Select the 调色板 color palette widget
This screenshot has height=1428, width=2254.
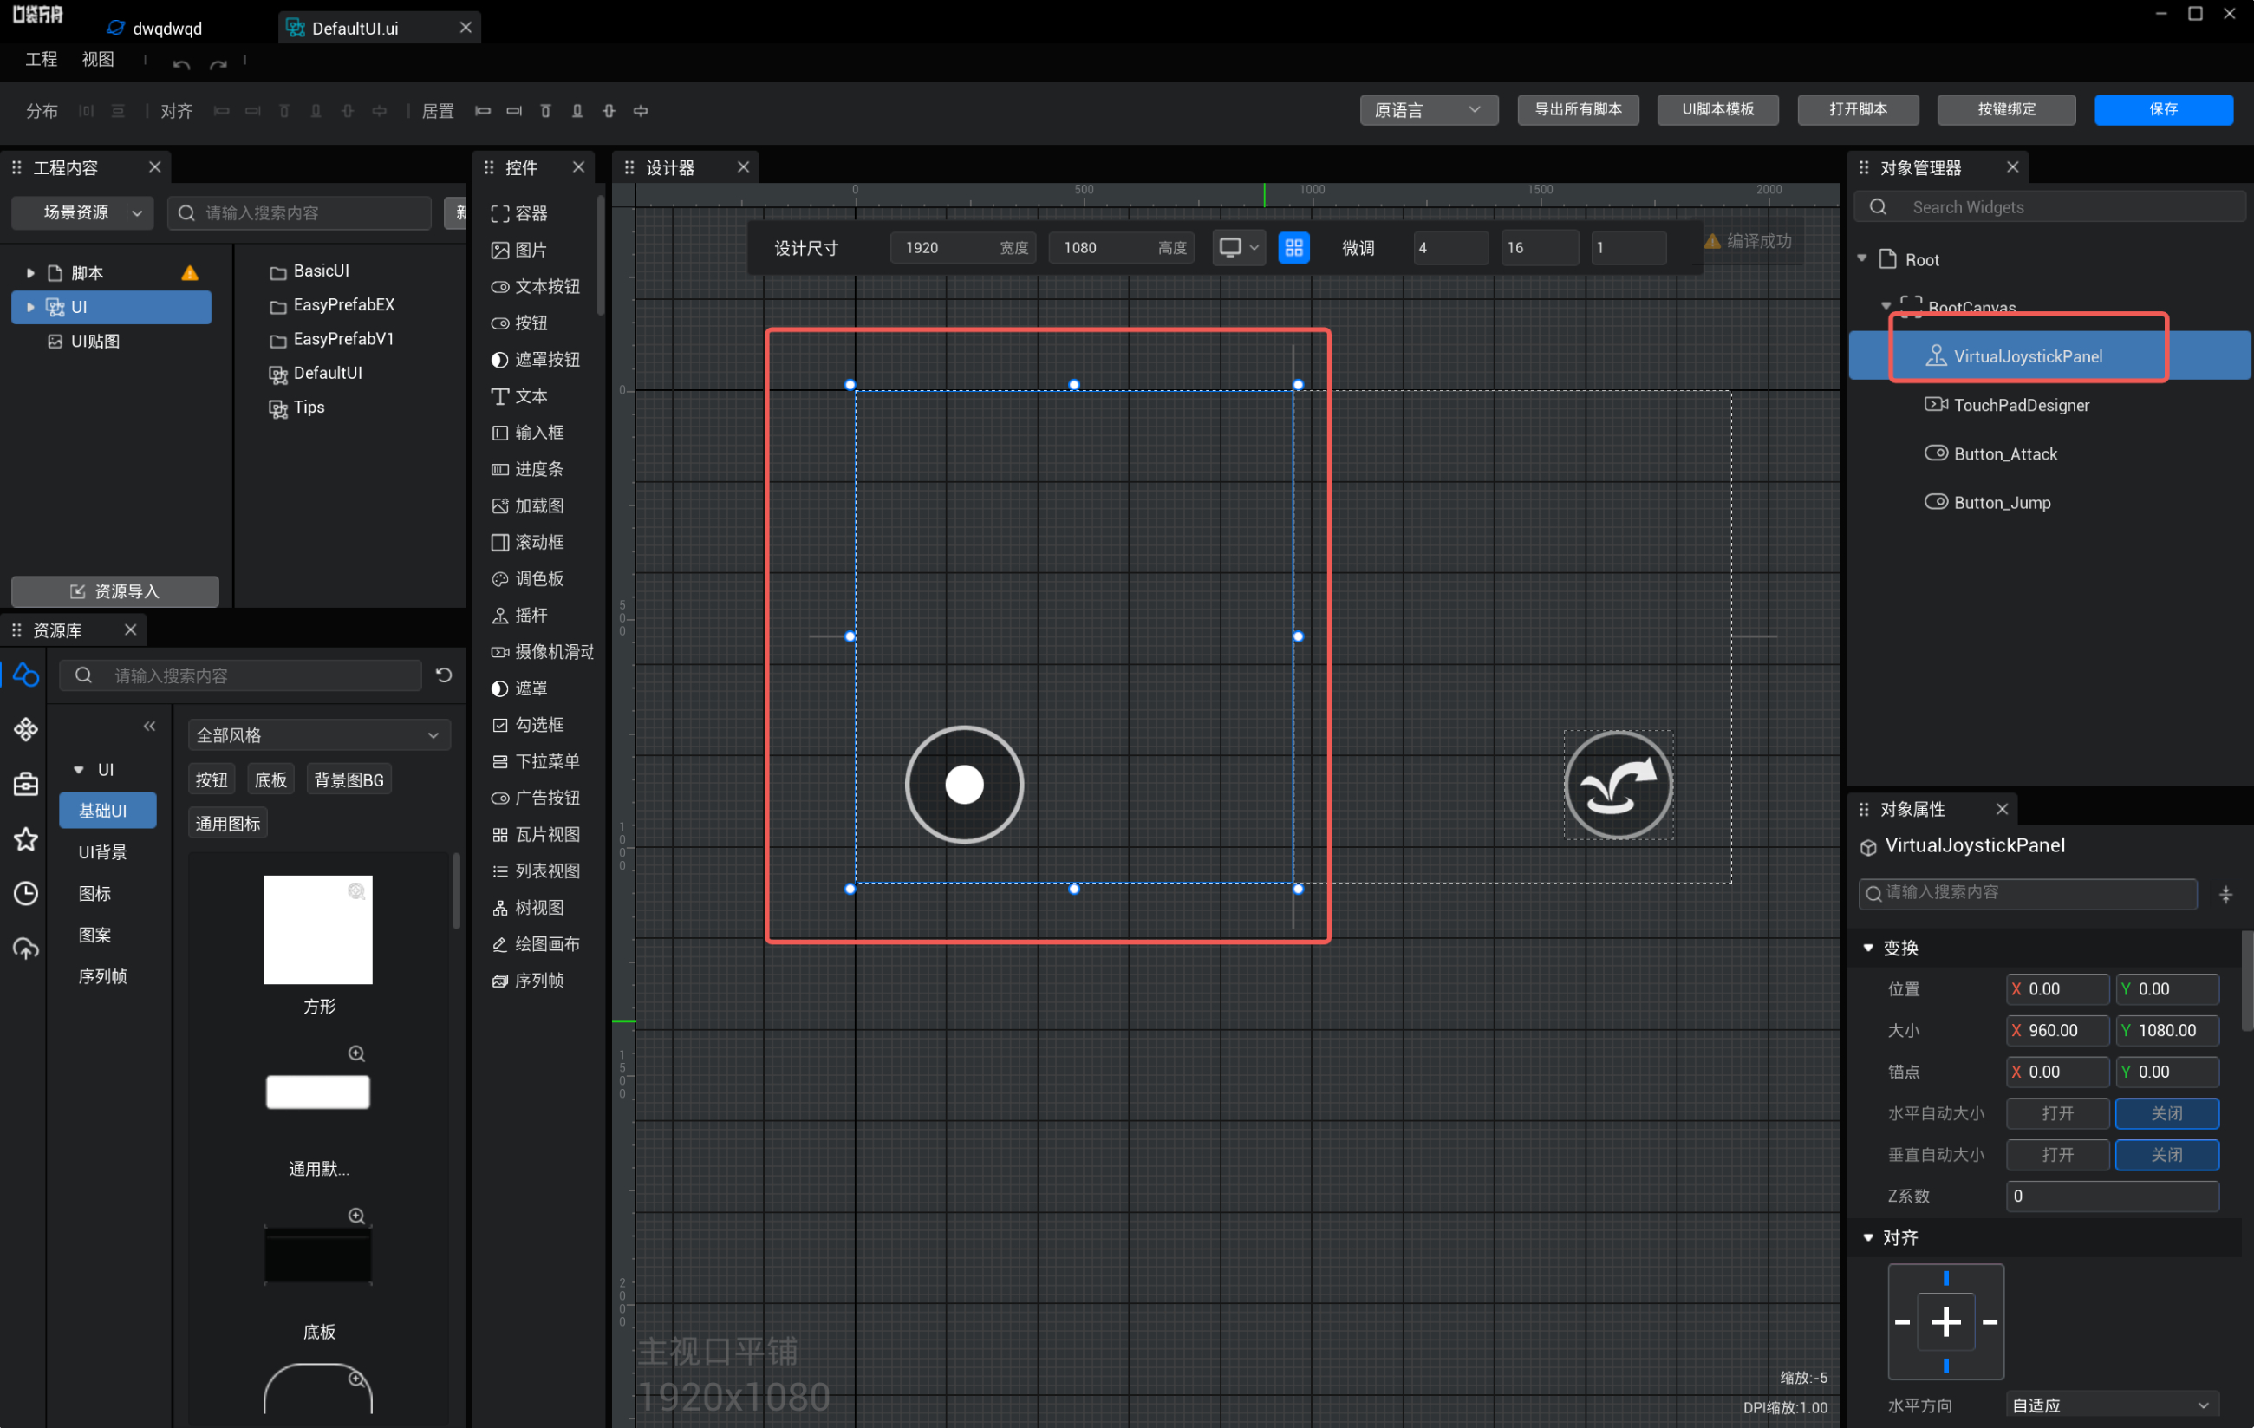528,578
